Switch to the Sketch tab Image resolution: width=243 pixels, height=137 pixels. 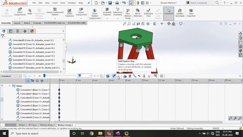pyautogui.click(x=27, y=23)
